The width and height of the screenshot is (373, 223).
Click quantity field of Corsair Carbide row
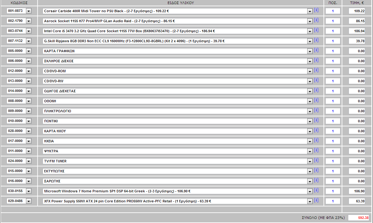[333, 11]
